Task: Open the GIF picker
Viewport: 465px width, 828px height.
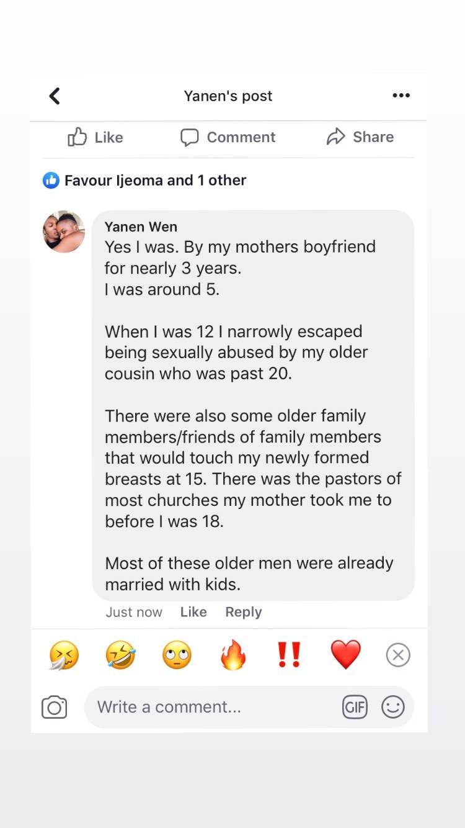Action: (x=355, y=707)
